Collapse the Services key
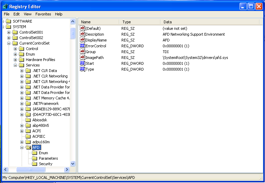The image size is (265, 183). [x=15, y=65]
